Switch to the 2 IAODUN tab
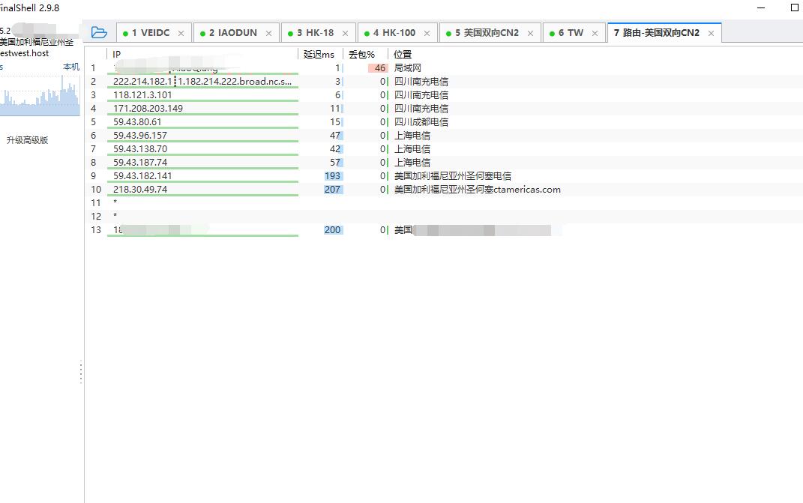The width and height of the screenshot is (803, 503). pos(232,33)
